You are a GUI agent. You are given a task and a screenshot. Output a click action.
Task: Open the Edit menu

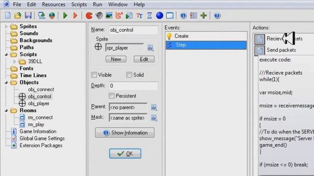click(31, 4)
